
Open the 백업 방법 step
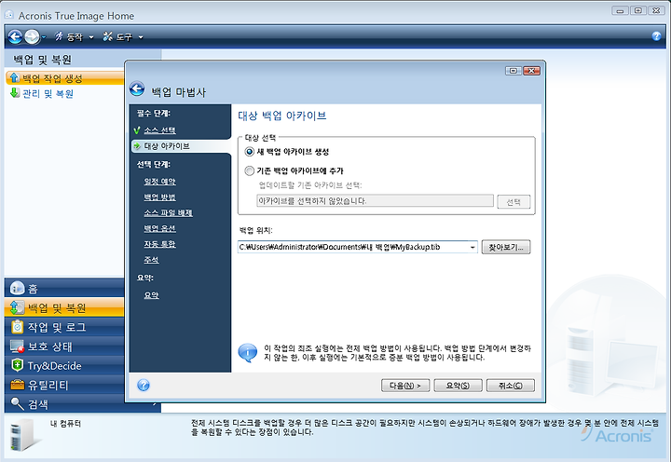tap(159, 197)
